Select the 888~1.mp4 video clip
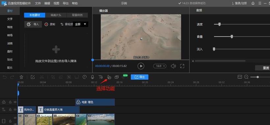The width and height of the screenshot is (270, 125). [x=64, y=119]
